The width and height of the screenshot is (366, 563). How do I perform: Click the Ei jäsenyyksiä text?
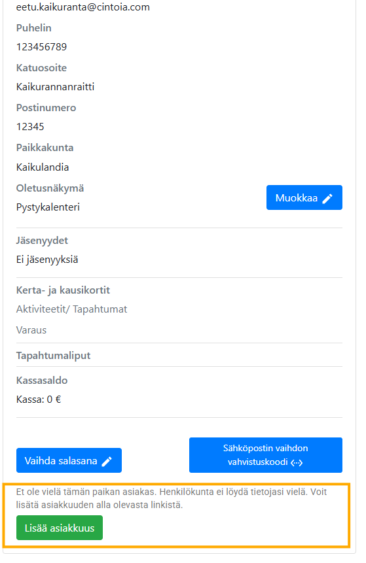46,260
